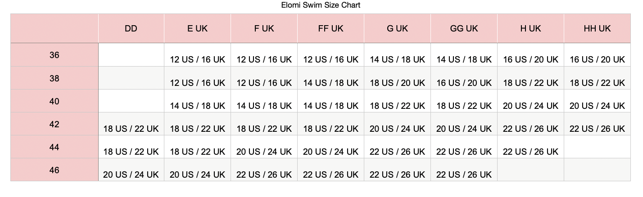Select the size cell for 38 E UK
643x197 pixels.
(197, 83)
